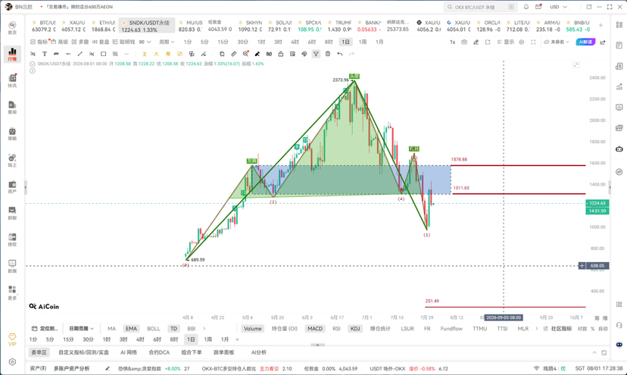Take a chart screenshot with camera icon
The image size is (627, 375).
pos(464,42)
